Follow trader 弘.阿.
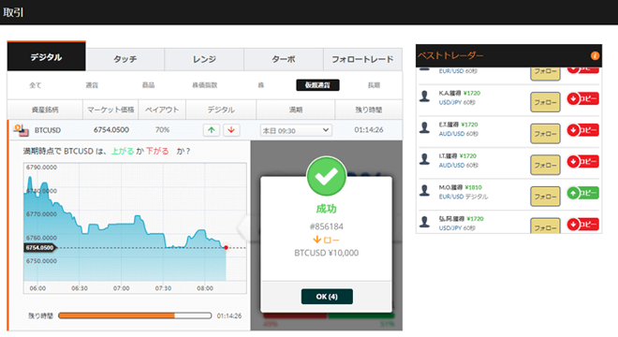Image resolution: width=618 pixels, height=337 pixels. [545, 226]
